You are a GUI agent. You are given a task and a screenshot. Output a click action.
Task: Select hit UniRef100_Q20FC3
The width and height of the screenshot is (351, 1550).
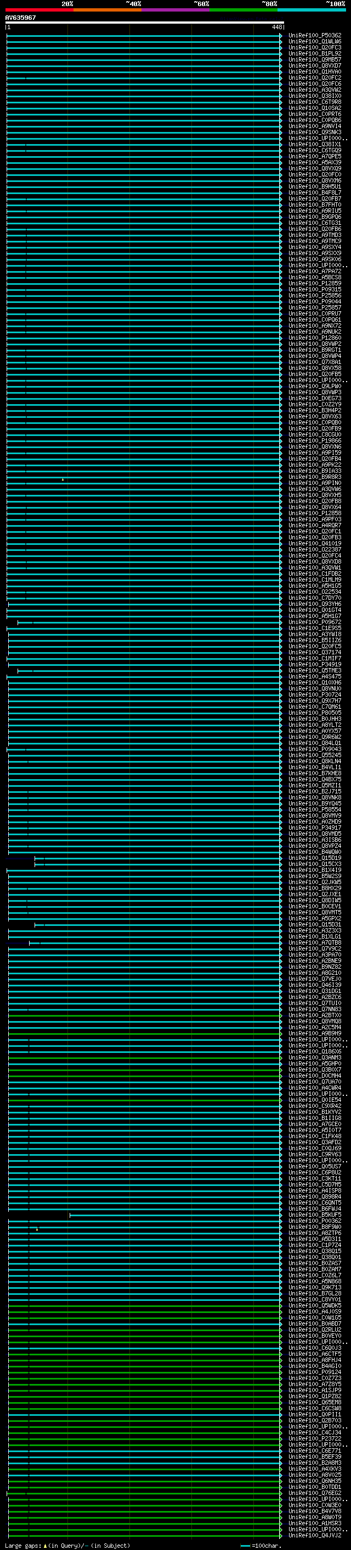(315, 47)
